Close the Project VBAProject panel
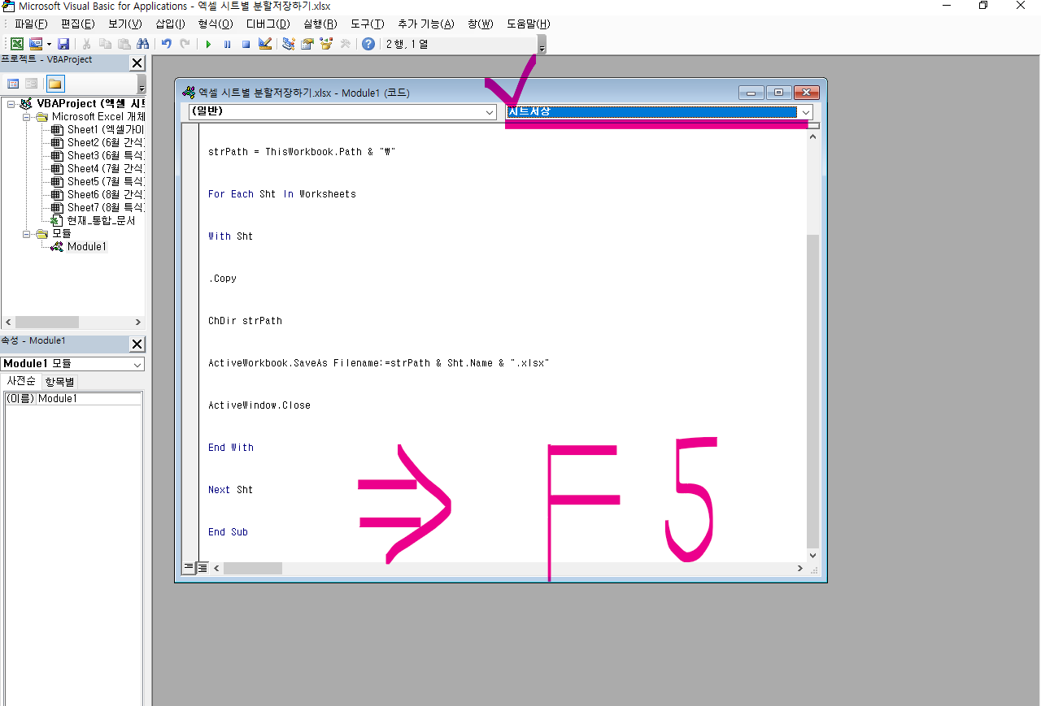 137,63
